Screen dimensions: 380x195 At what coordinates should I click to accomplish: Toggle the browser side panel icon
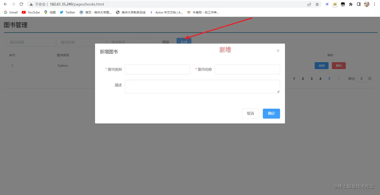point(359,4)
